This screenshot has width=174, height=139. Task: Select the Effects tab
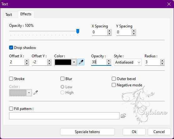click(26, 14)
